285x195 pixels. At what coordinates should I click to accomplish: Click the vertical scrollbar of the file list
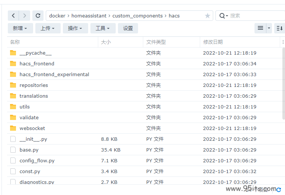tap(284, 84)
